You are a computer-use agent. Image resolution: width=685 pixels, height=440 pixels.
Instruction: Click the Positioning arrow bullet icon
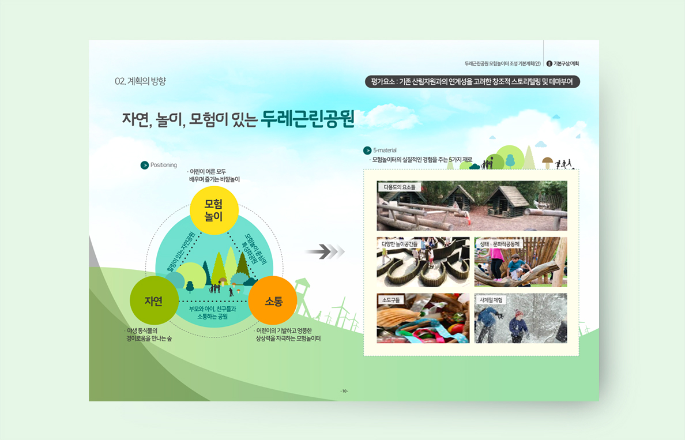(x=145, y=166)
